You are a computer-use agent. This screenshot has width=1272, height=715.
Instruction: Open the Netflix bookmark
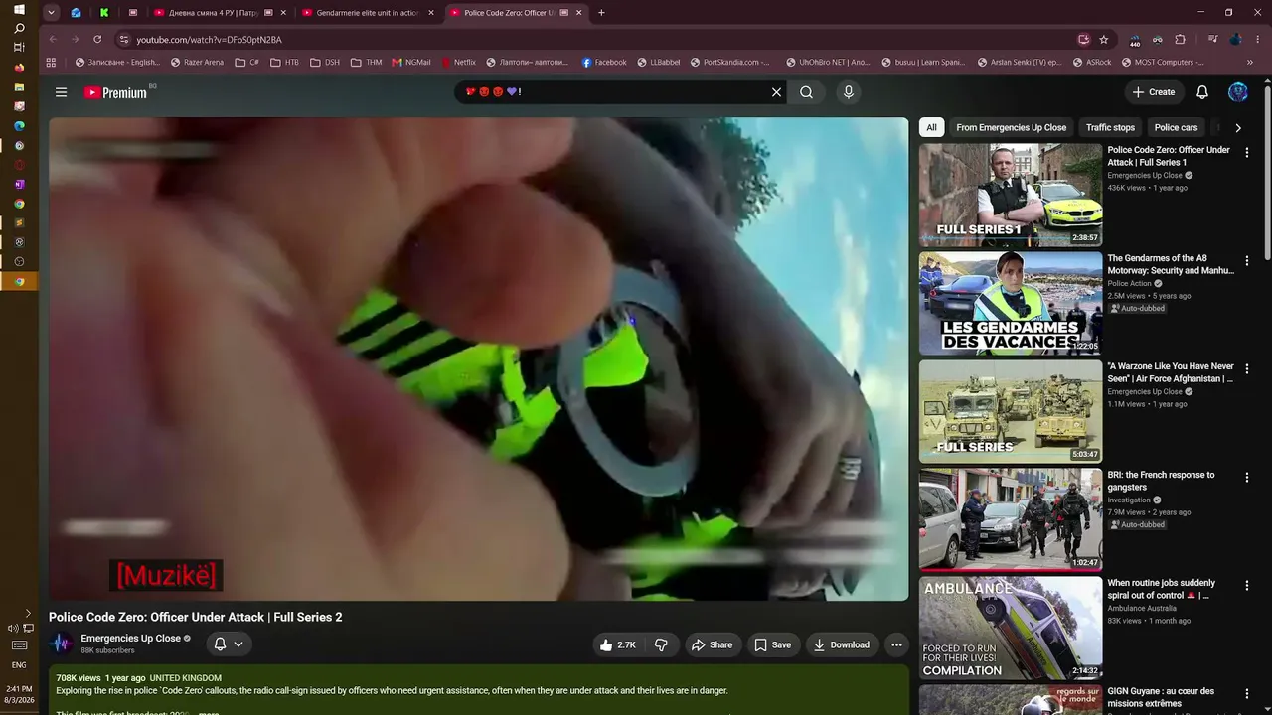click(459, 62)
